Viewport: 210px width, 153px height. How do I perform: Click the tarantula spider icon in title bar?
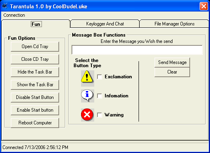coord(5,6)
